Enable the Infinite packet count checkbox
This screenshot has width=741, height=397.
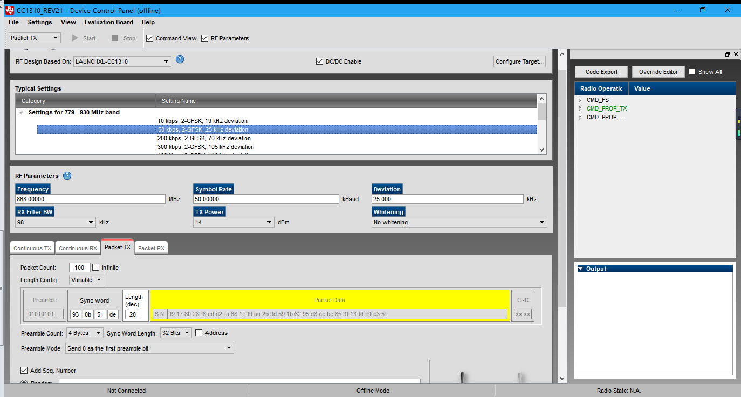click(x=96, y=268)
